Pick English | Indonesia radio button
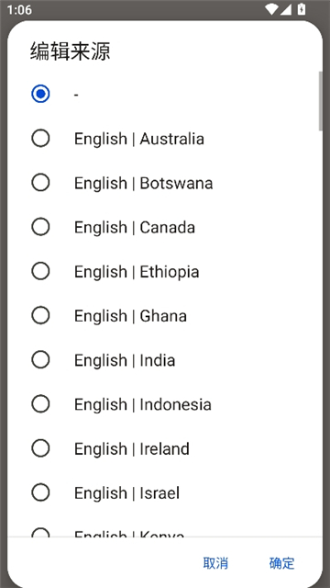 pyautogui.click(x=40, y=404)
